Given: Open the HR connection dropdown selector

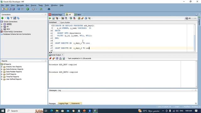Looking at the screenshot, I should tap(191, 18).
